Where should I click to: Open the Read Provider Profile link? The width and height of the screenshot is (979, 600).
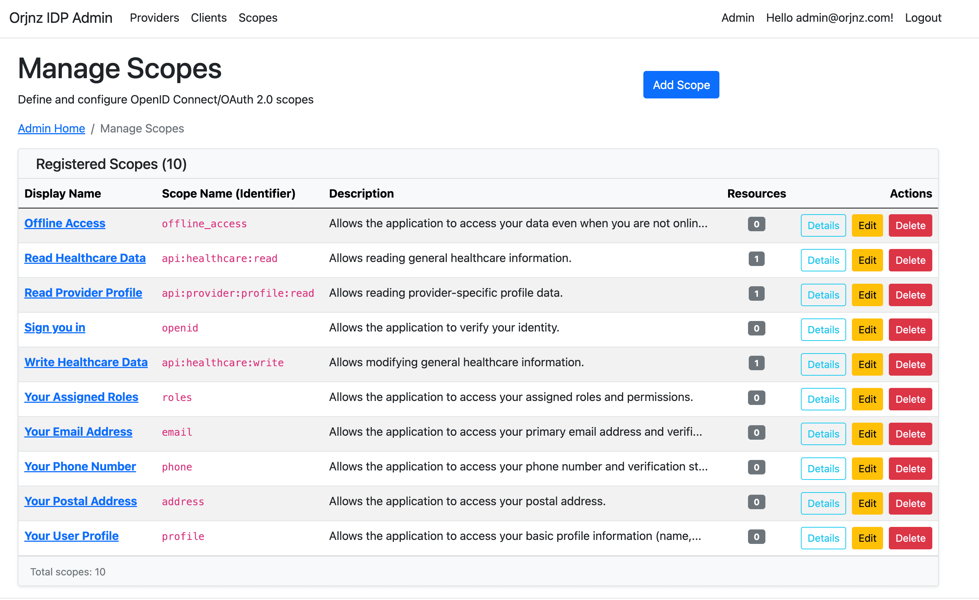click(83, 293)
